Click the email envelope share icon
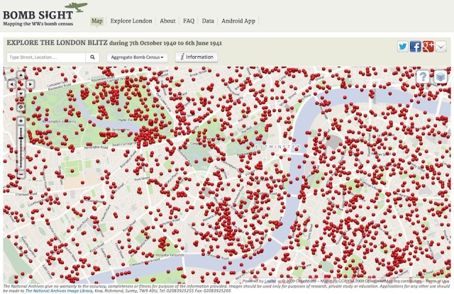454x294 pixels. [x=441, y=47]
